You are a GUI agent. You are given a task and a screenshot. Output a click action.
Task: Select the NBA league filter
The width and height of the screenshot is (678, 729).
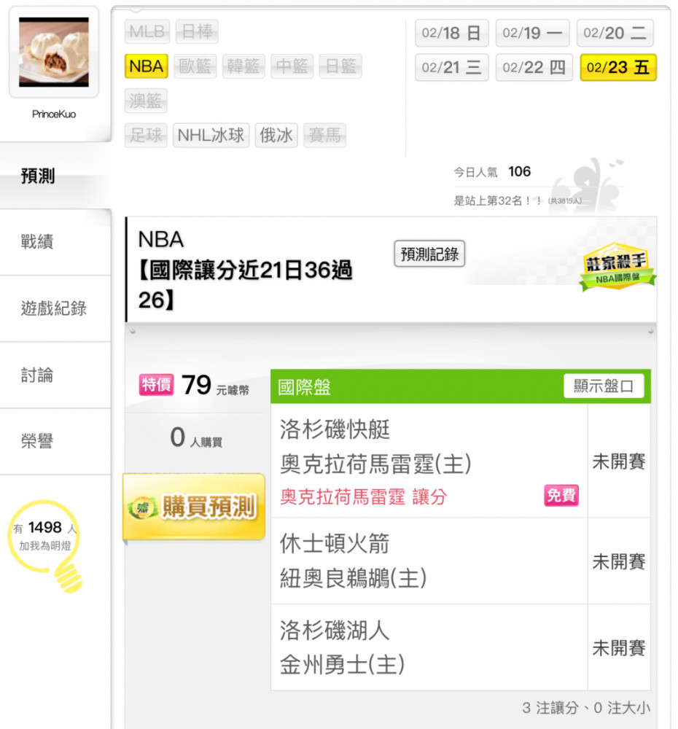(146, 66)
